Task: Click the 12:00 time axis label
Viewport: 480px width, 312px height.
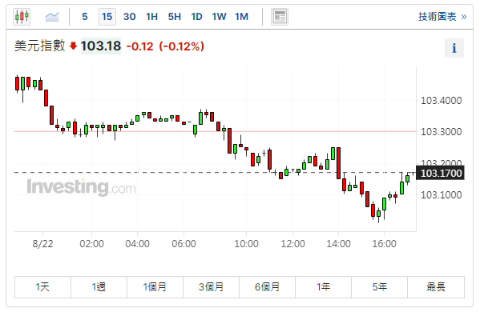Action: coord(293,244)
